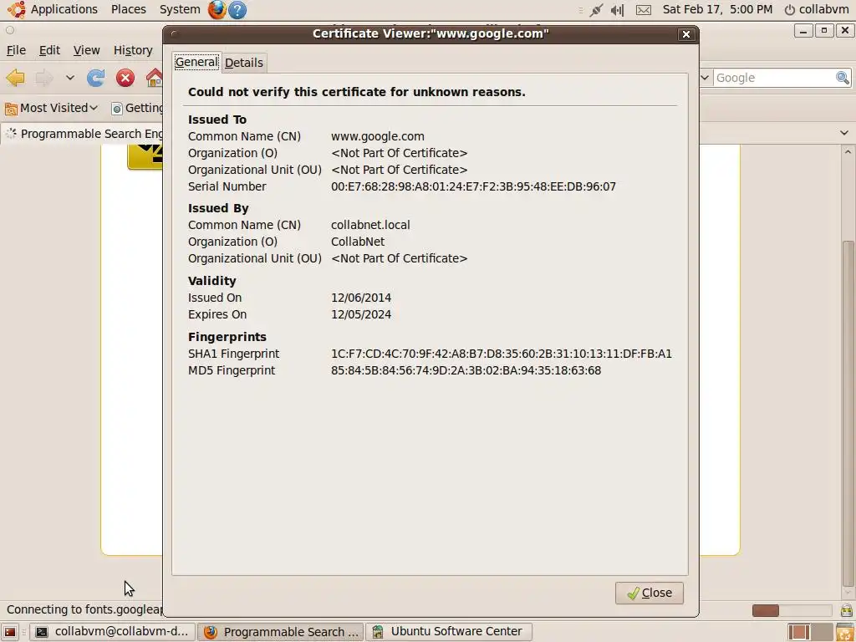Click the Google search input field
The height and width of the screenshot is (642, 856).
coord(774,78)
